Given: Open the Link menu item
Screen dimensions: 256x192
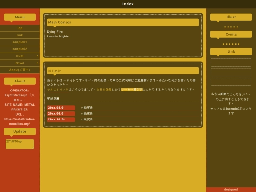Looking at the screenshot, I should (x=20, y=35).
